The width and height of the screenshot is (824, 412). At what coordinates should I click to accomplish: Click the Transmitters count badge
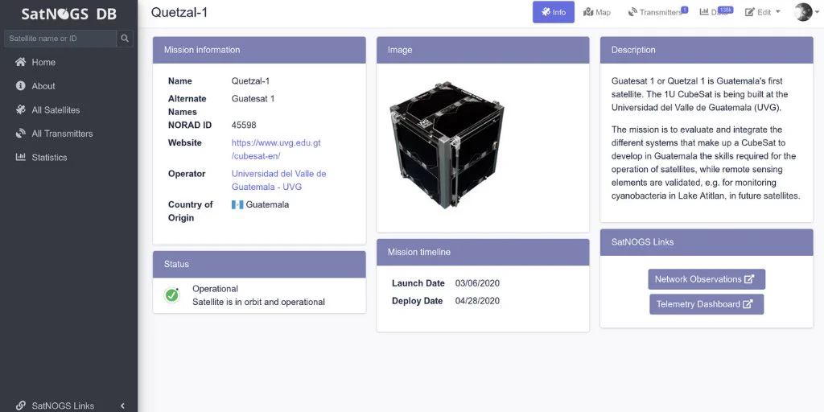684,10
